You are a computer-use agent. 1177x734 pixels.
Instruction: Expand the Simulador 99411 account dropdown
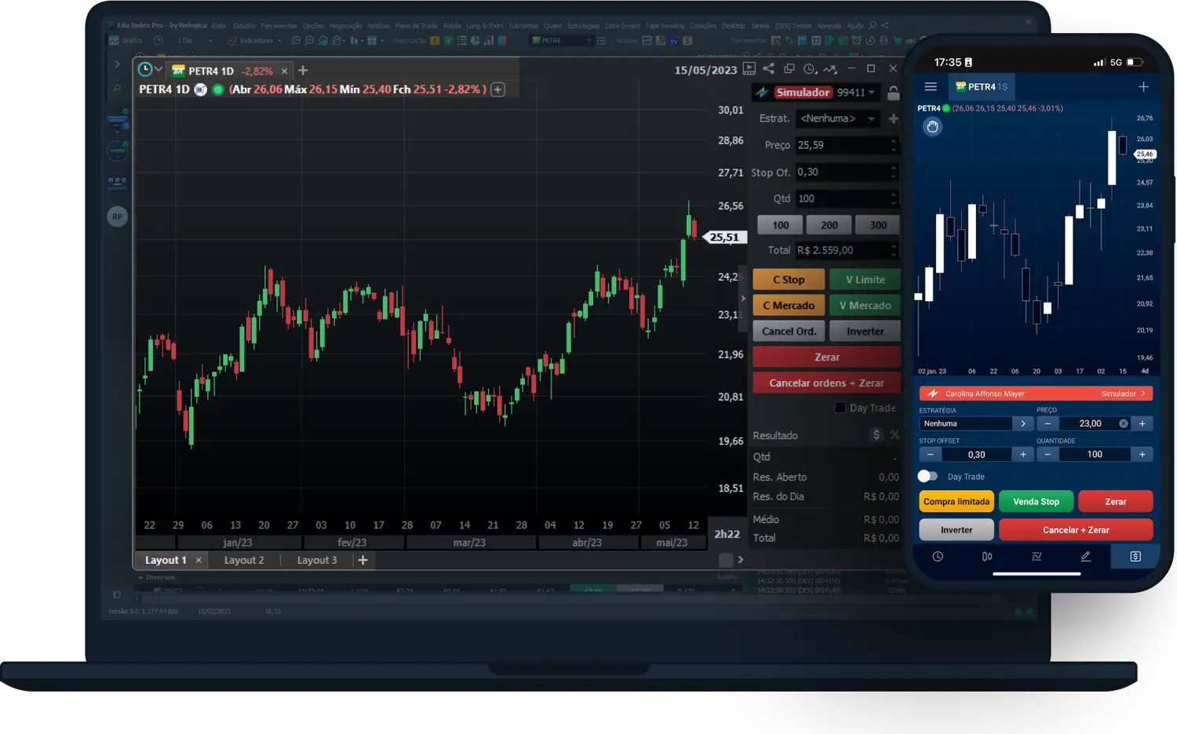[x=871, y=93]
